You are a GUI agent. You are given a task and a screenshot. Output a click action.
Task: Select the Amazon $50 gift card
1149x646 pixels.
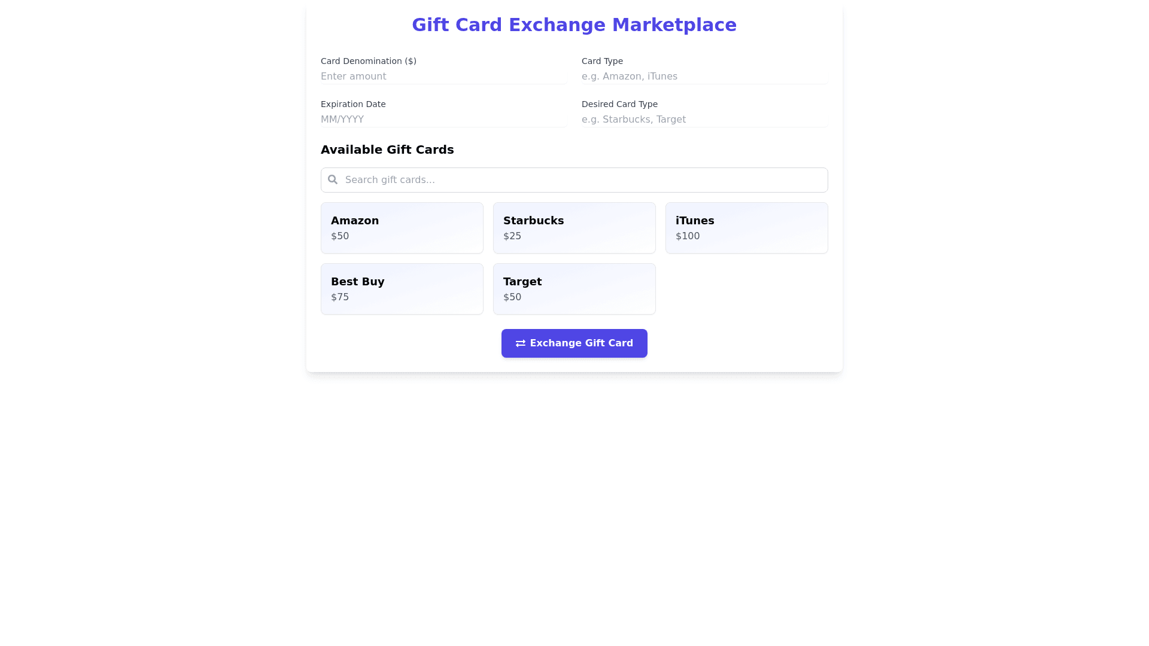pos(402,228)
